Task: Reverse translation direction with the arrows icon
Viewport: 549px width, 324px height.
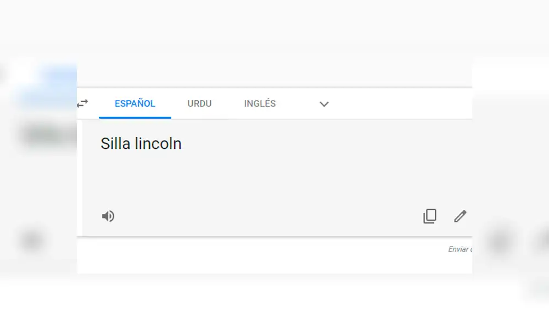Action: [x=83, y=103]
